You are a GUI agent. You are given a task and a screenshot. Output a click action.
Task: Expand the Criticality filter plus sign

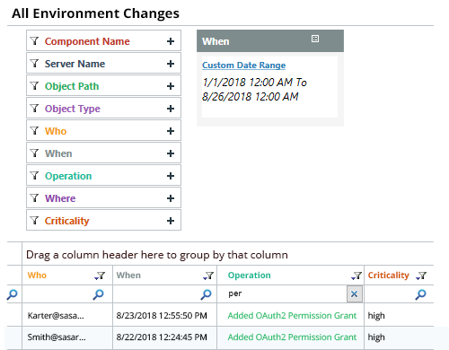click(x=171, y=221)
